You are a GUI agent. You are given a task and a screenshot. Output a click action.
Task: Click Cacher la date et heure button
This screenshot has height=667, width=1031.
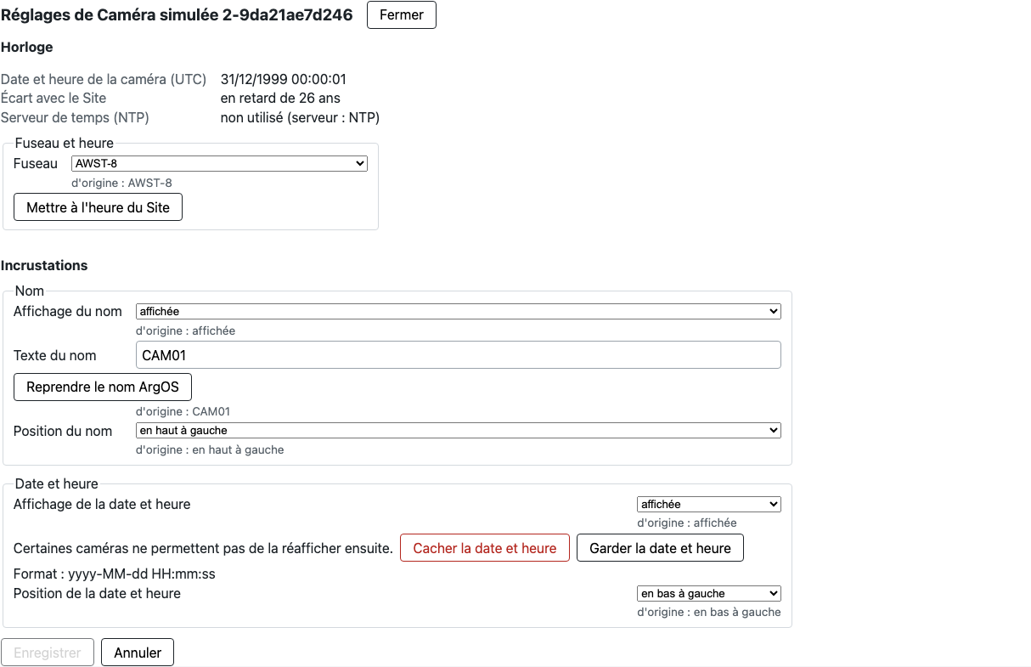tap(485, 548)
